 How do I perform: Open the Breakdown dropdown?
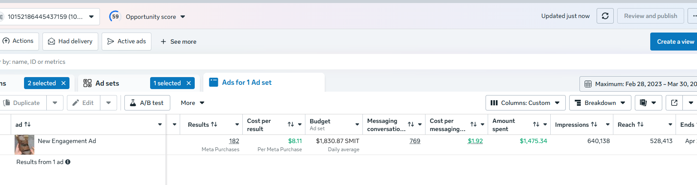(600, 103)
